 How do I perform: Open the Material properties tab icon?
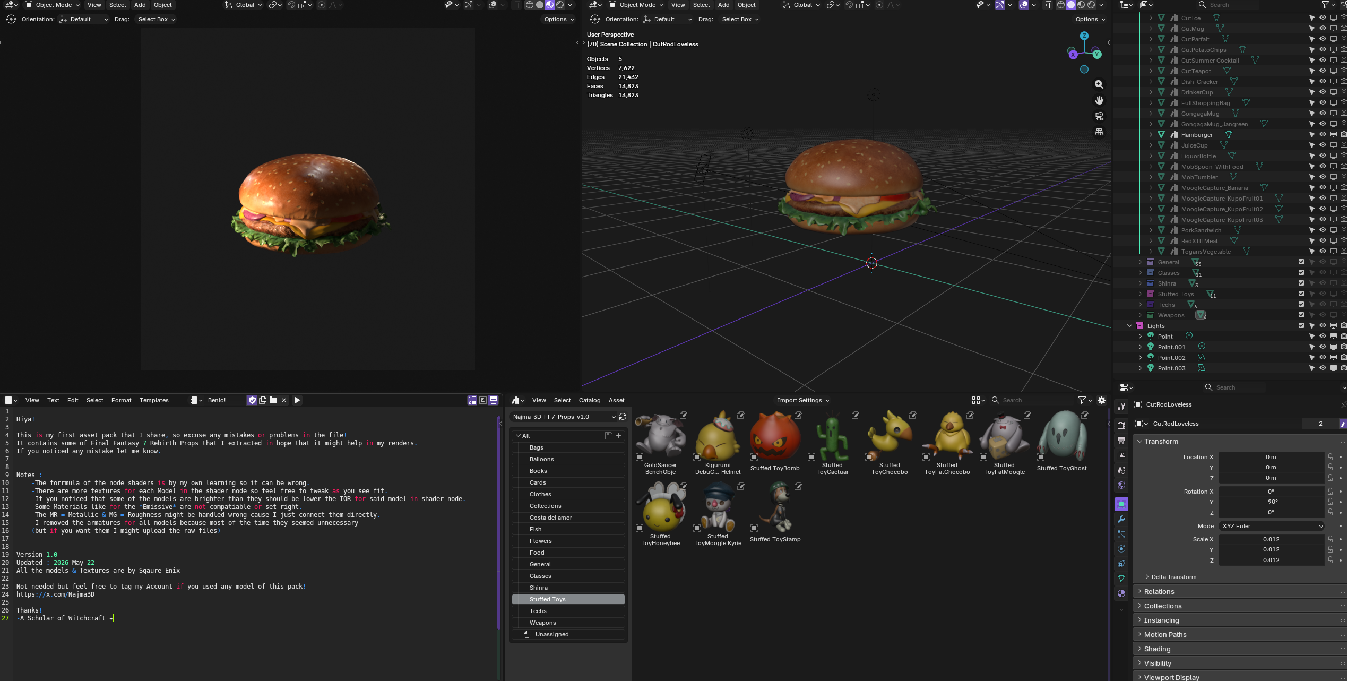tap(1121, 593)
